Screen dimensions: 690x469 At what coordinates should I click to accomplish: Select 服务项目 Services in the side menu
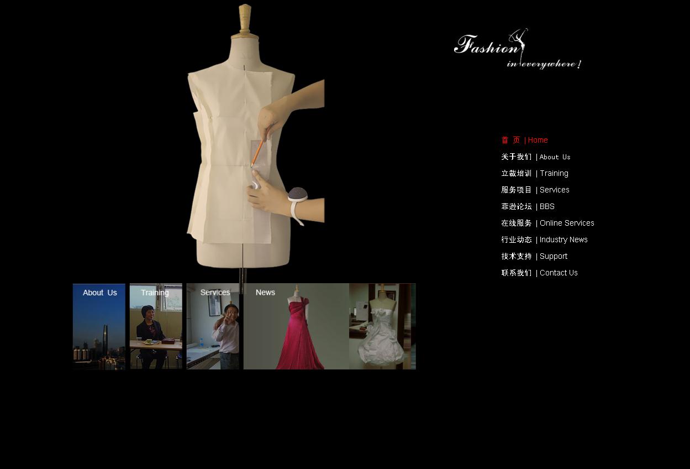click(x=535, y=190)
